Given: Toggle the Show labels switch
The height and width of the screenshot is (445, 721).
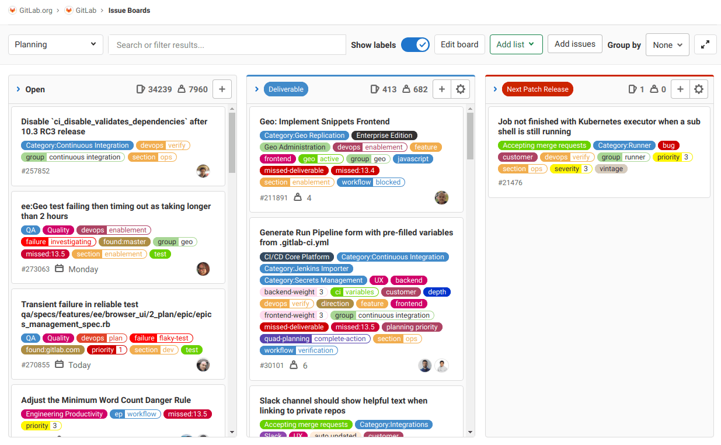Looking at the screenshot, I should 415,44.
